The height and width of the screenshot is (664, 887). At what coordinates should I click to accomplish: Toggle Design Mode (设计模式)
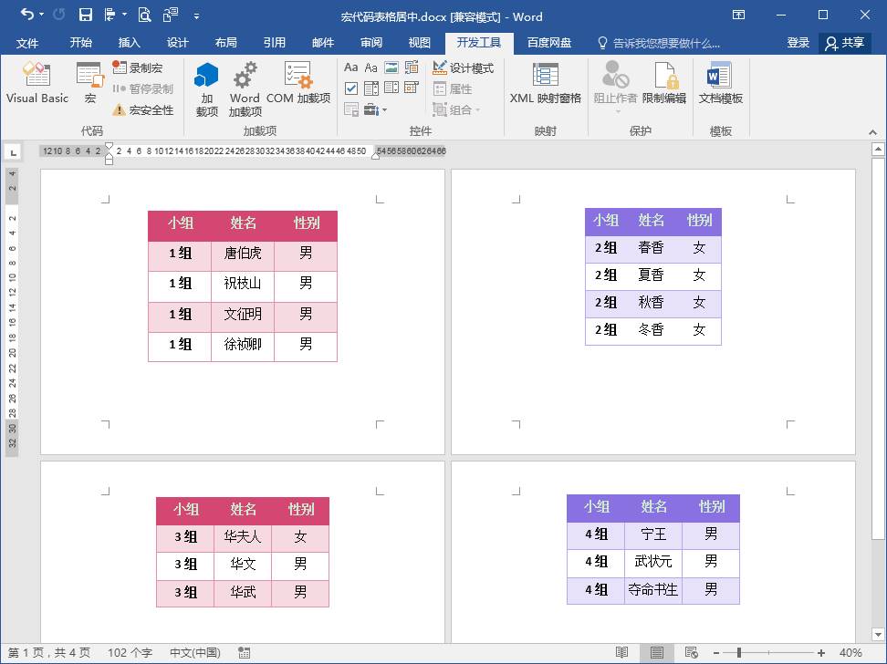click(464, 67)
